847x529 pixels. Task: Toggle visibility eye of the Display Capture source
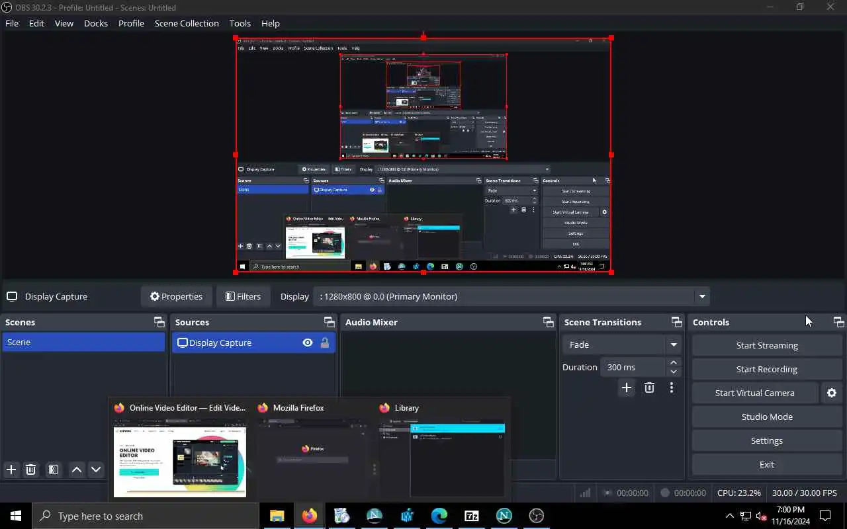307,343
